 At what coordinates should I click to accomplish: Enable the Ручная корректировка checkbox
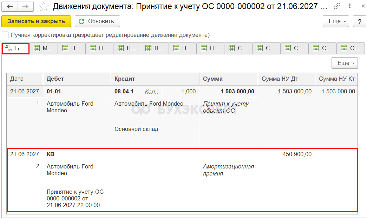point(5,35)
